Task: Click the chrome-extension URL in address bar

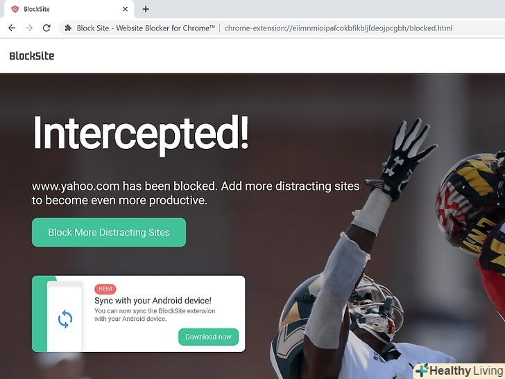Action: (x=339, y=28)
